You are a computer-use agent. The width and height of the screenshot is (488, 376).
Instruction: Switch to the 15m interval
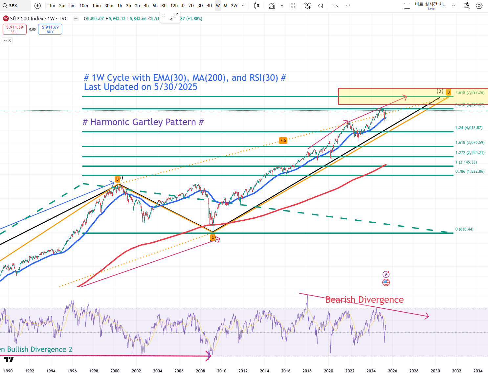click(x=96, y=6)
